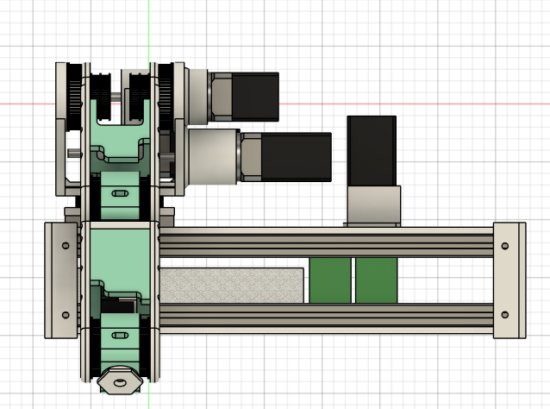Select the gray mount under the upright motor
The width and height of the screenshot is (550, 409).
pos(374,205)
